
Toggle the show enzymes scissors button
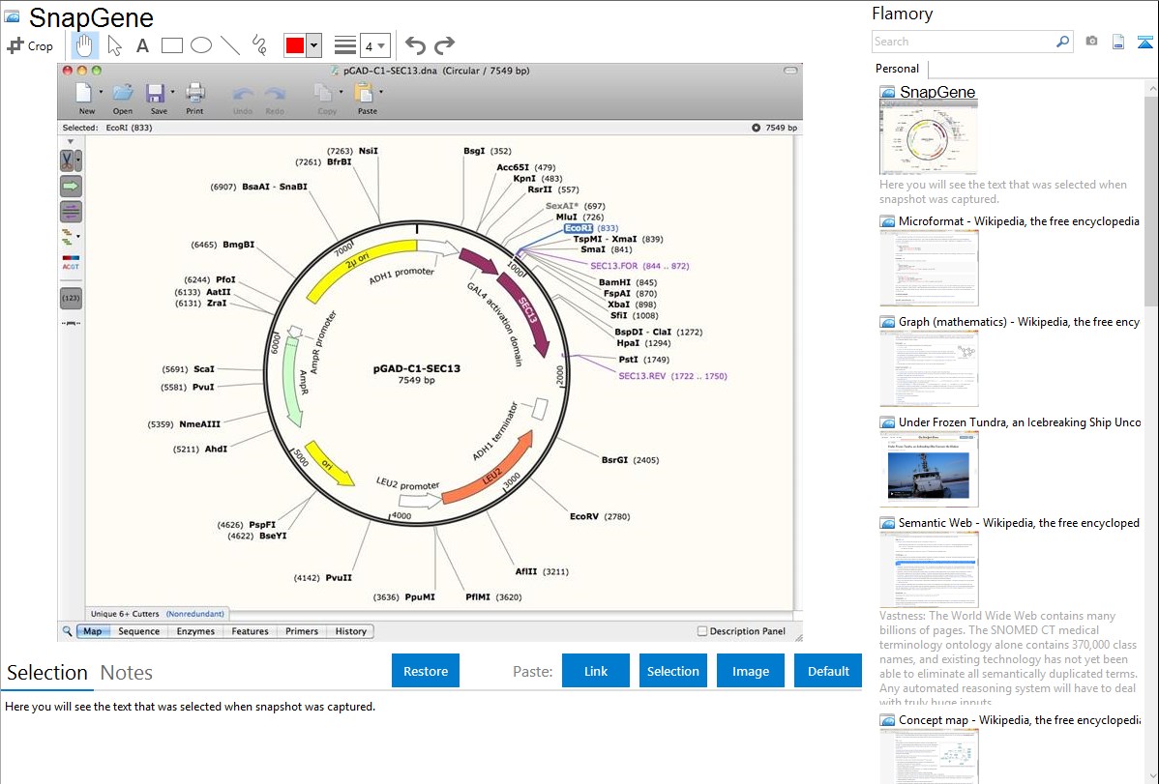pyautogui.click(x=68, y=160)
